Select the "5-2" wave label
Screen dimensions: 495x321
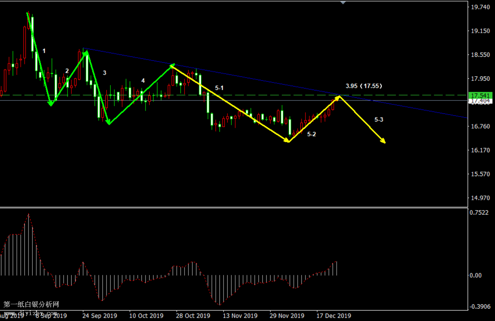312,134
